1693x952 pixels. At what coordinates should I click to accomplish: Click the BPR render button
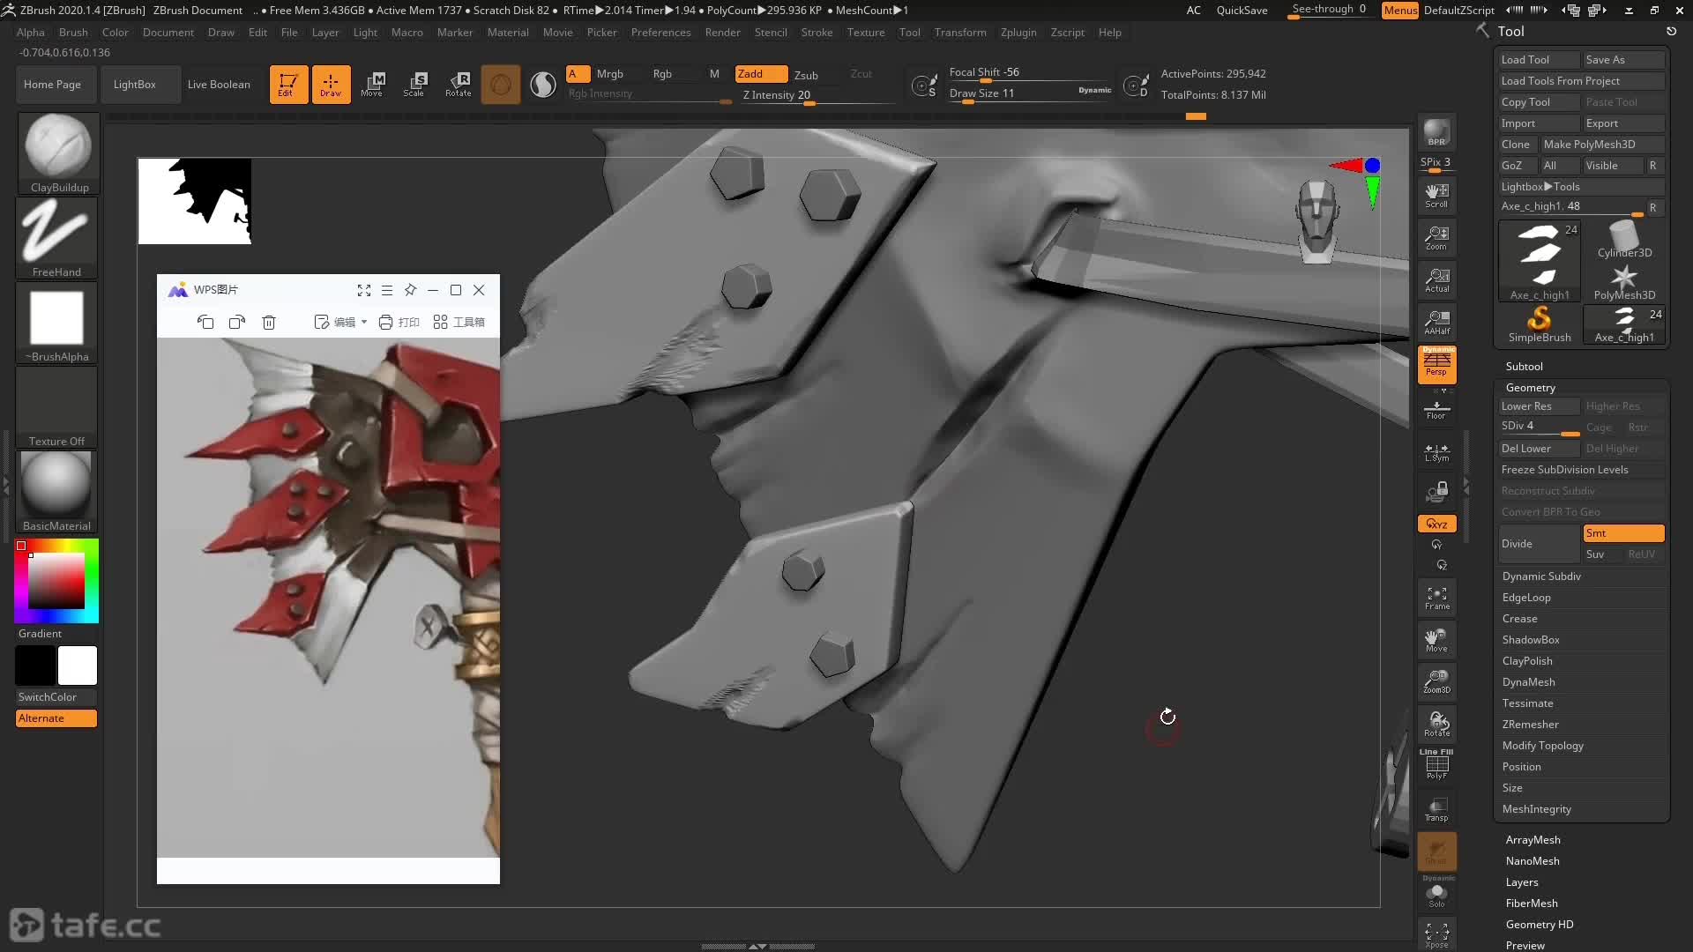[x=1436, y=132]
